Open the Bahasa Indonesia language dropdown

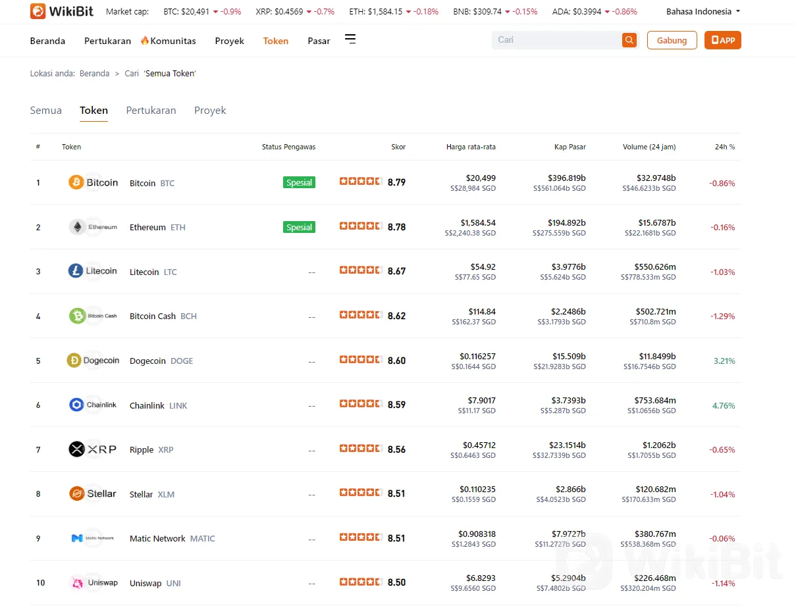pyautogui.click(x=703, y=11)
